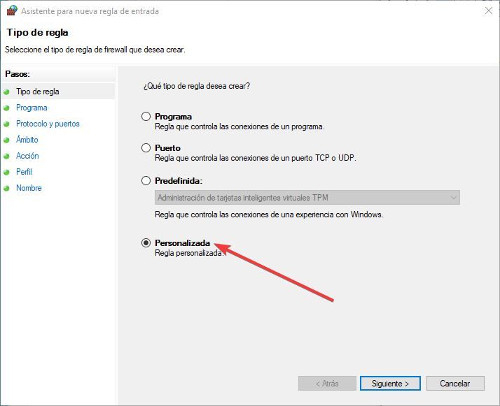Screen dimensions: 500x406
Task: Click the firewall wizard title bar icon
Action: [x=11, y=11]
